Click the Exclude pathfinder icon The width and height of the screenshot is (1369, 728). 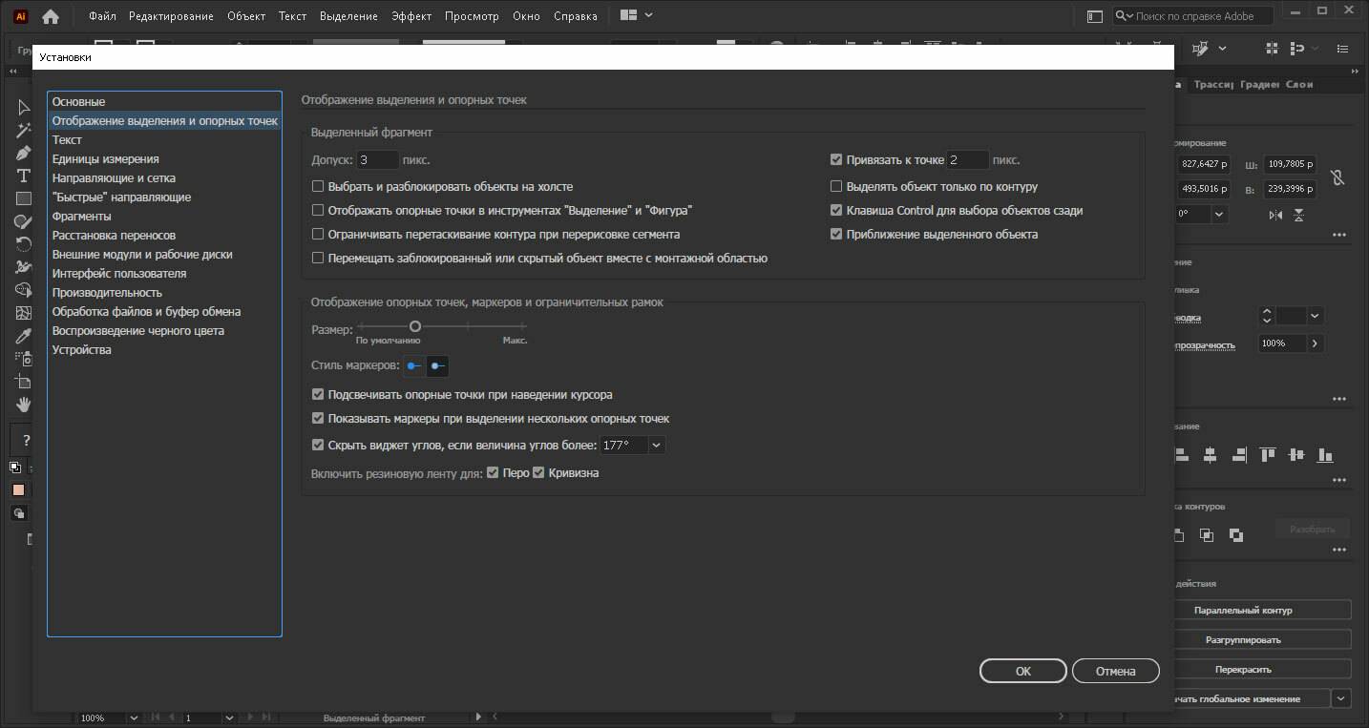pos(1236,535)
